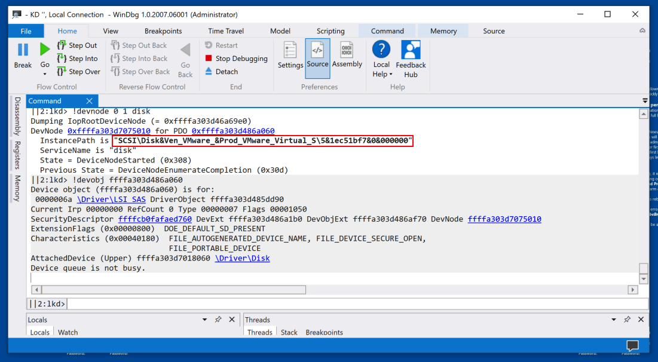Click SecurityDescriptor link ffffcb0fafaed760
The height and width of the screenshot is (362, 658).
point(155,219)
